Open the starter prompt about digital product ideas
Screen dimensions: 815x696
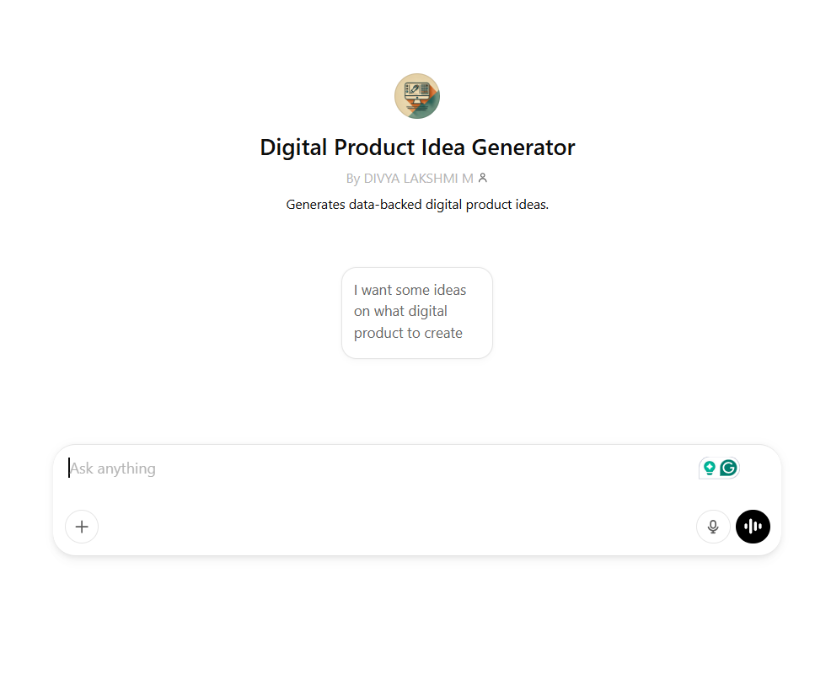(416, 312)
